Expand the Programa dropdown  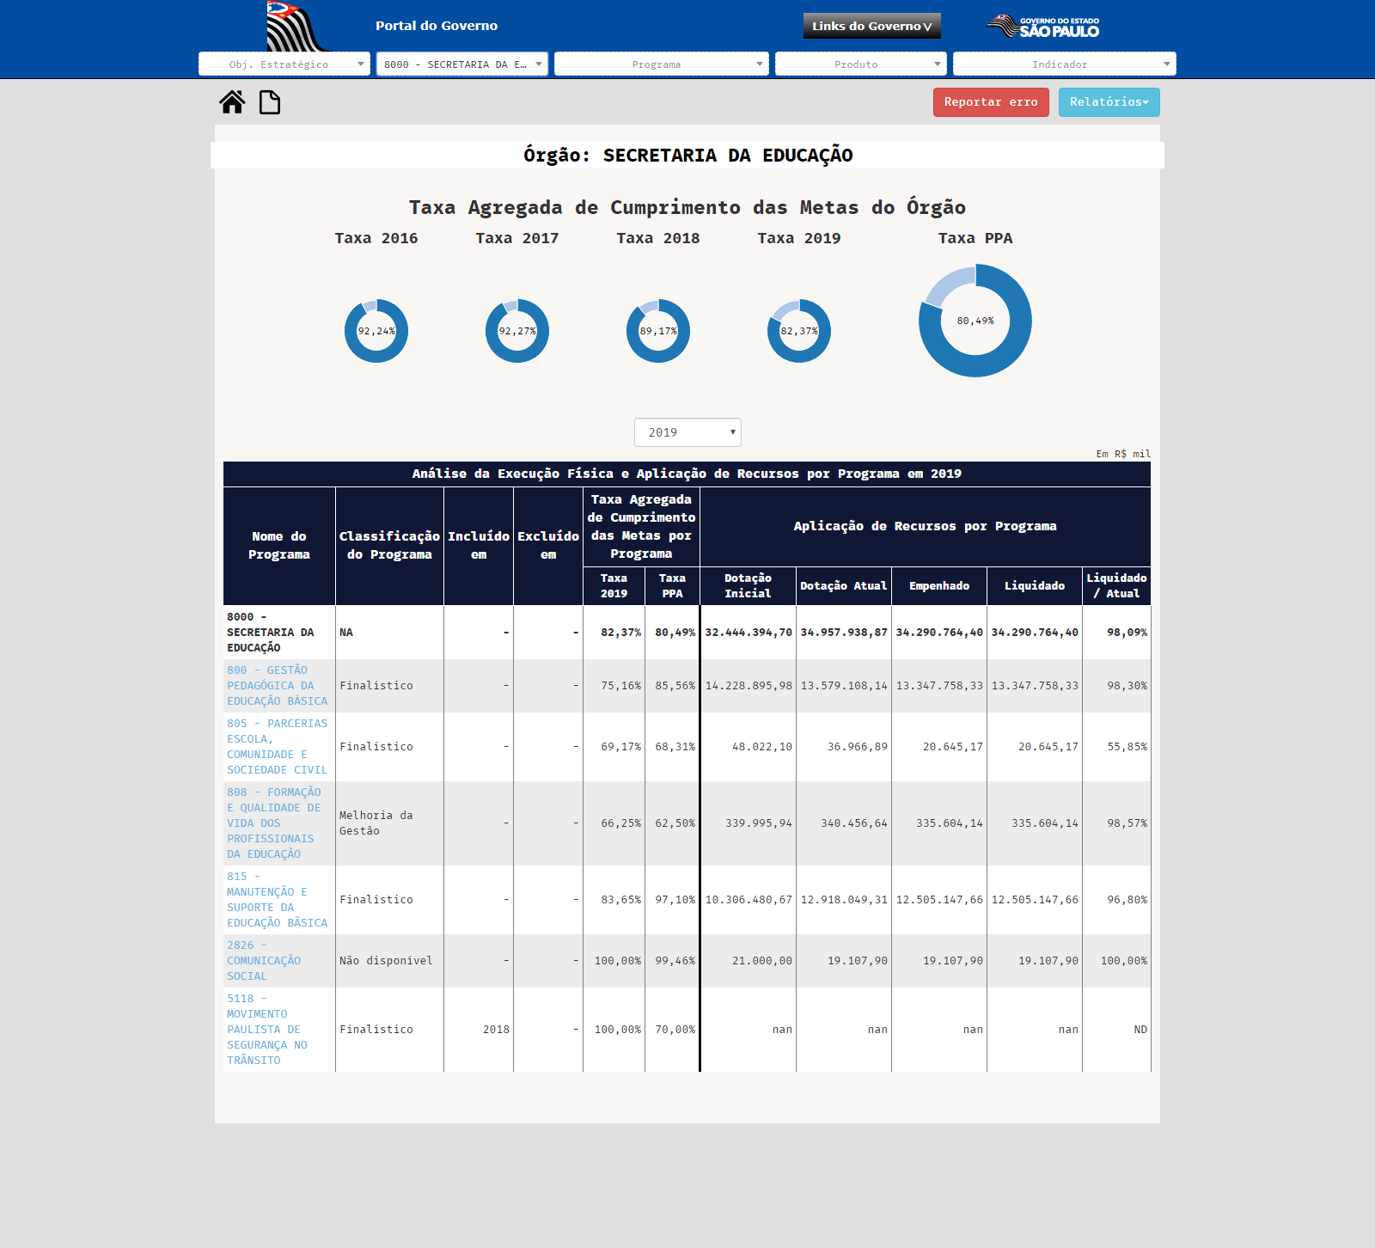[661, 64]
